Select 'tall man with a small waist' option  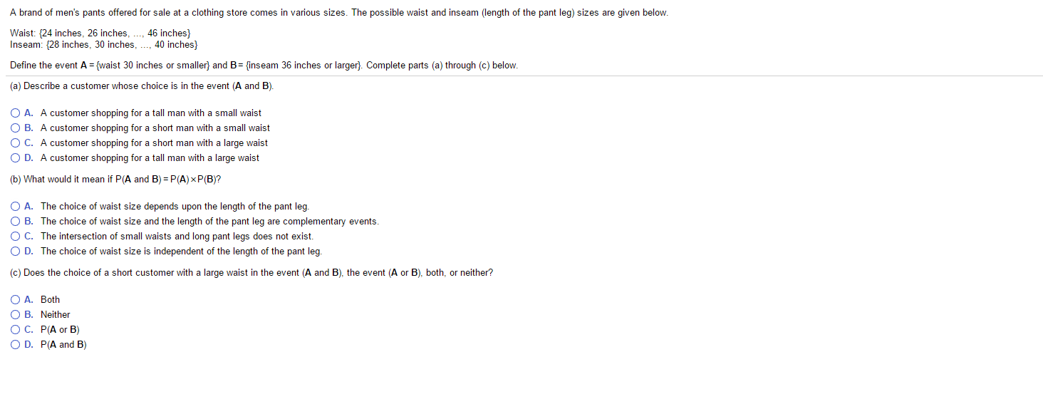(x=15, y=113)
